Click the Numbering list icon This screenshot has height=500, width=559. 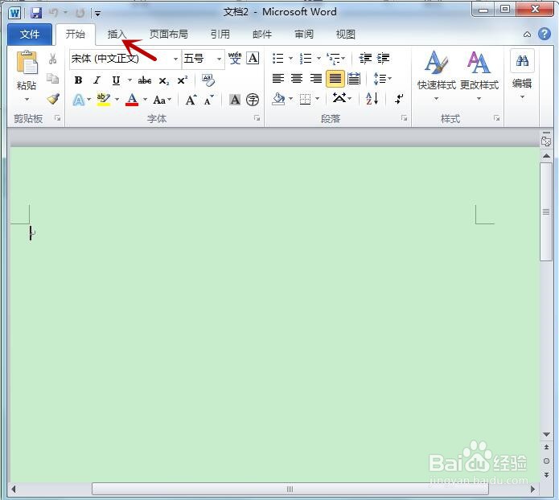point(306,58)
